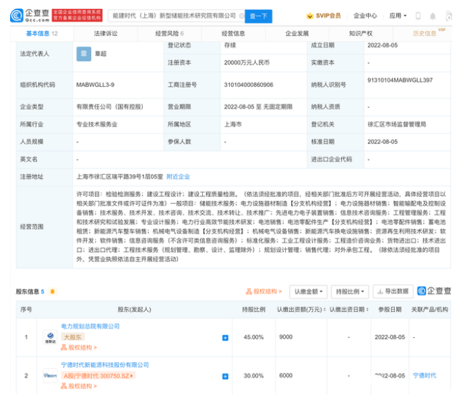Click the Qcc.com logo
The width and height of the screenshot is (461, 406).
click(x=30, y=16)
